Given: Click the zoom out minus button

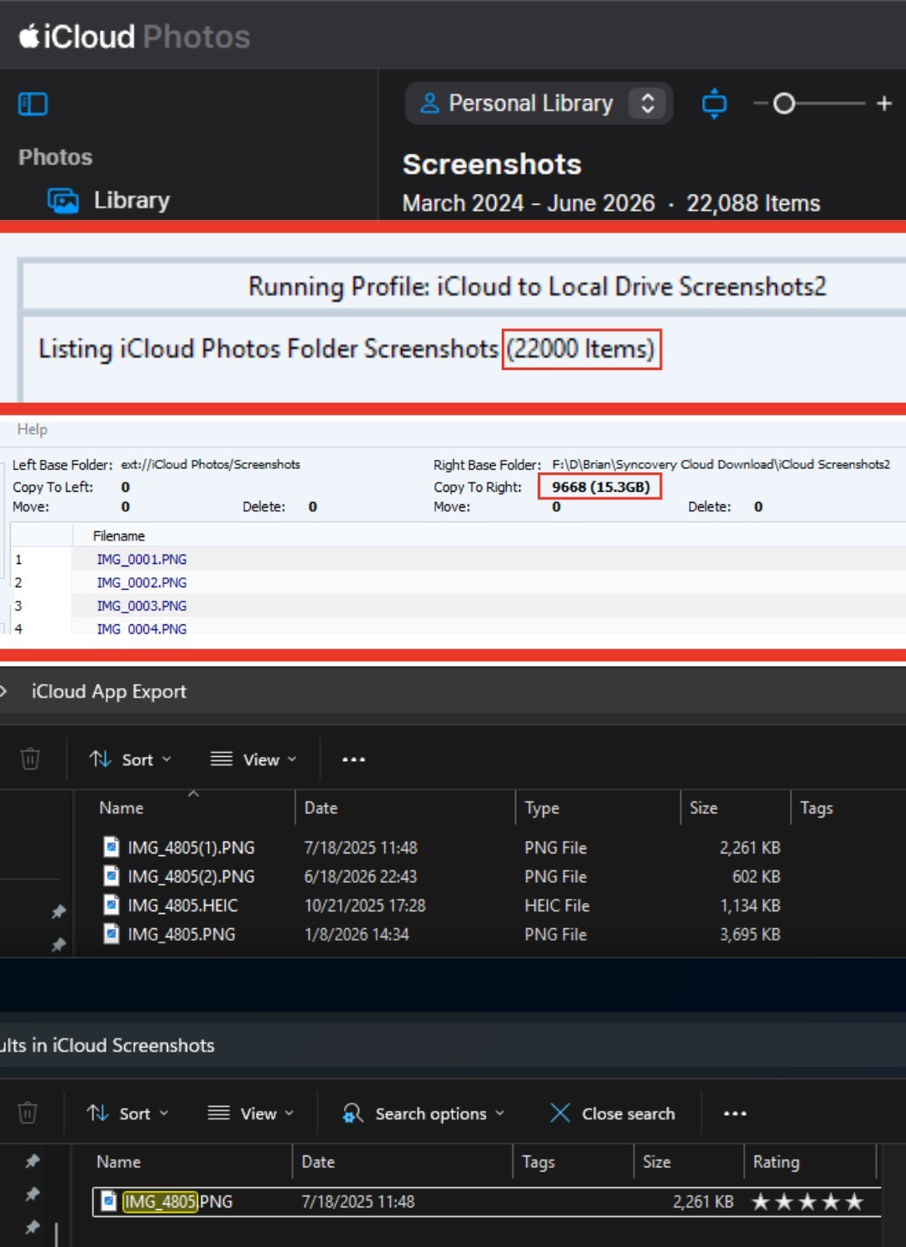Looking at the screenshot, I should tap(760, 103).
